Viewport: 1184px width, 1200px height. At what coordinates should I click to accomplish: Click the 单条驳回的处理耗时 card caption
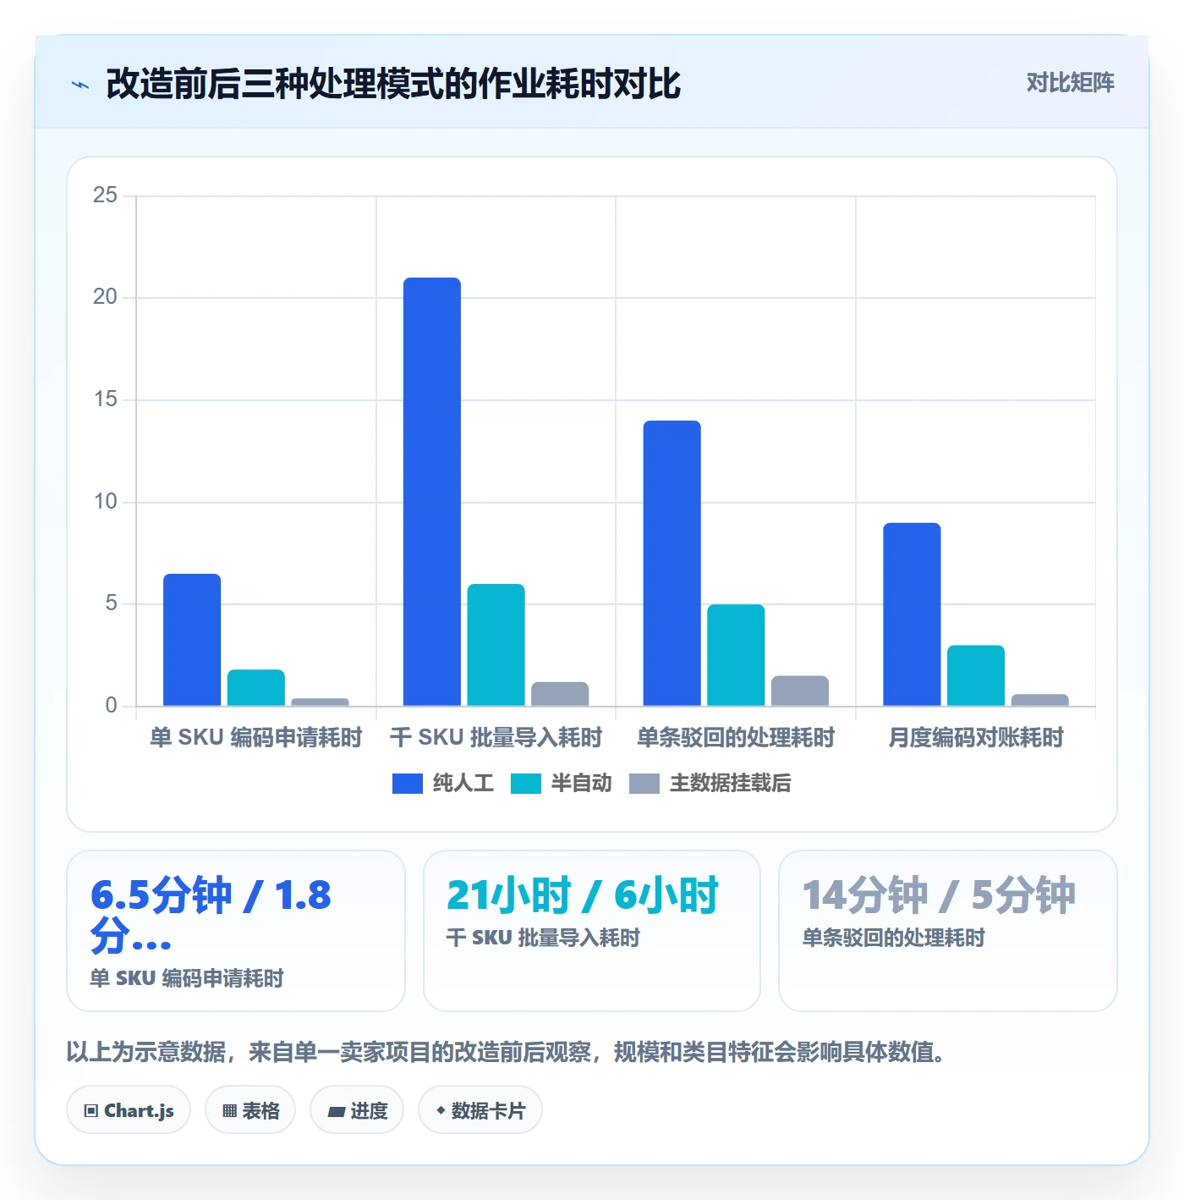point(894,938)
